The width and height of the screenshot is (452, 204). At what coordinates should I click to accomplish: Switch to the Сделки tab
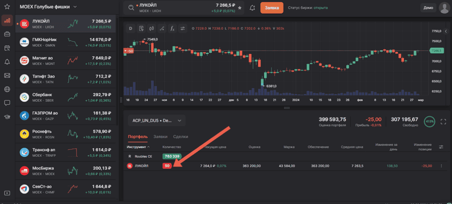click(180, 137)
